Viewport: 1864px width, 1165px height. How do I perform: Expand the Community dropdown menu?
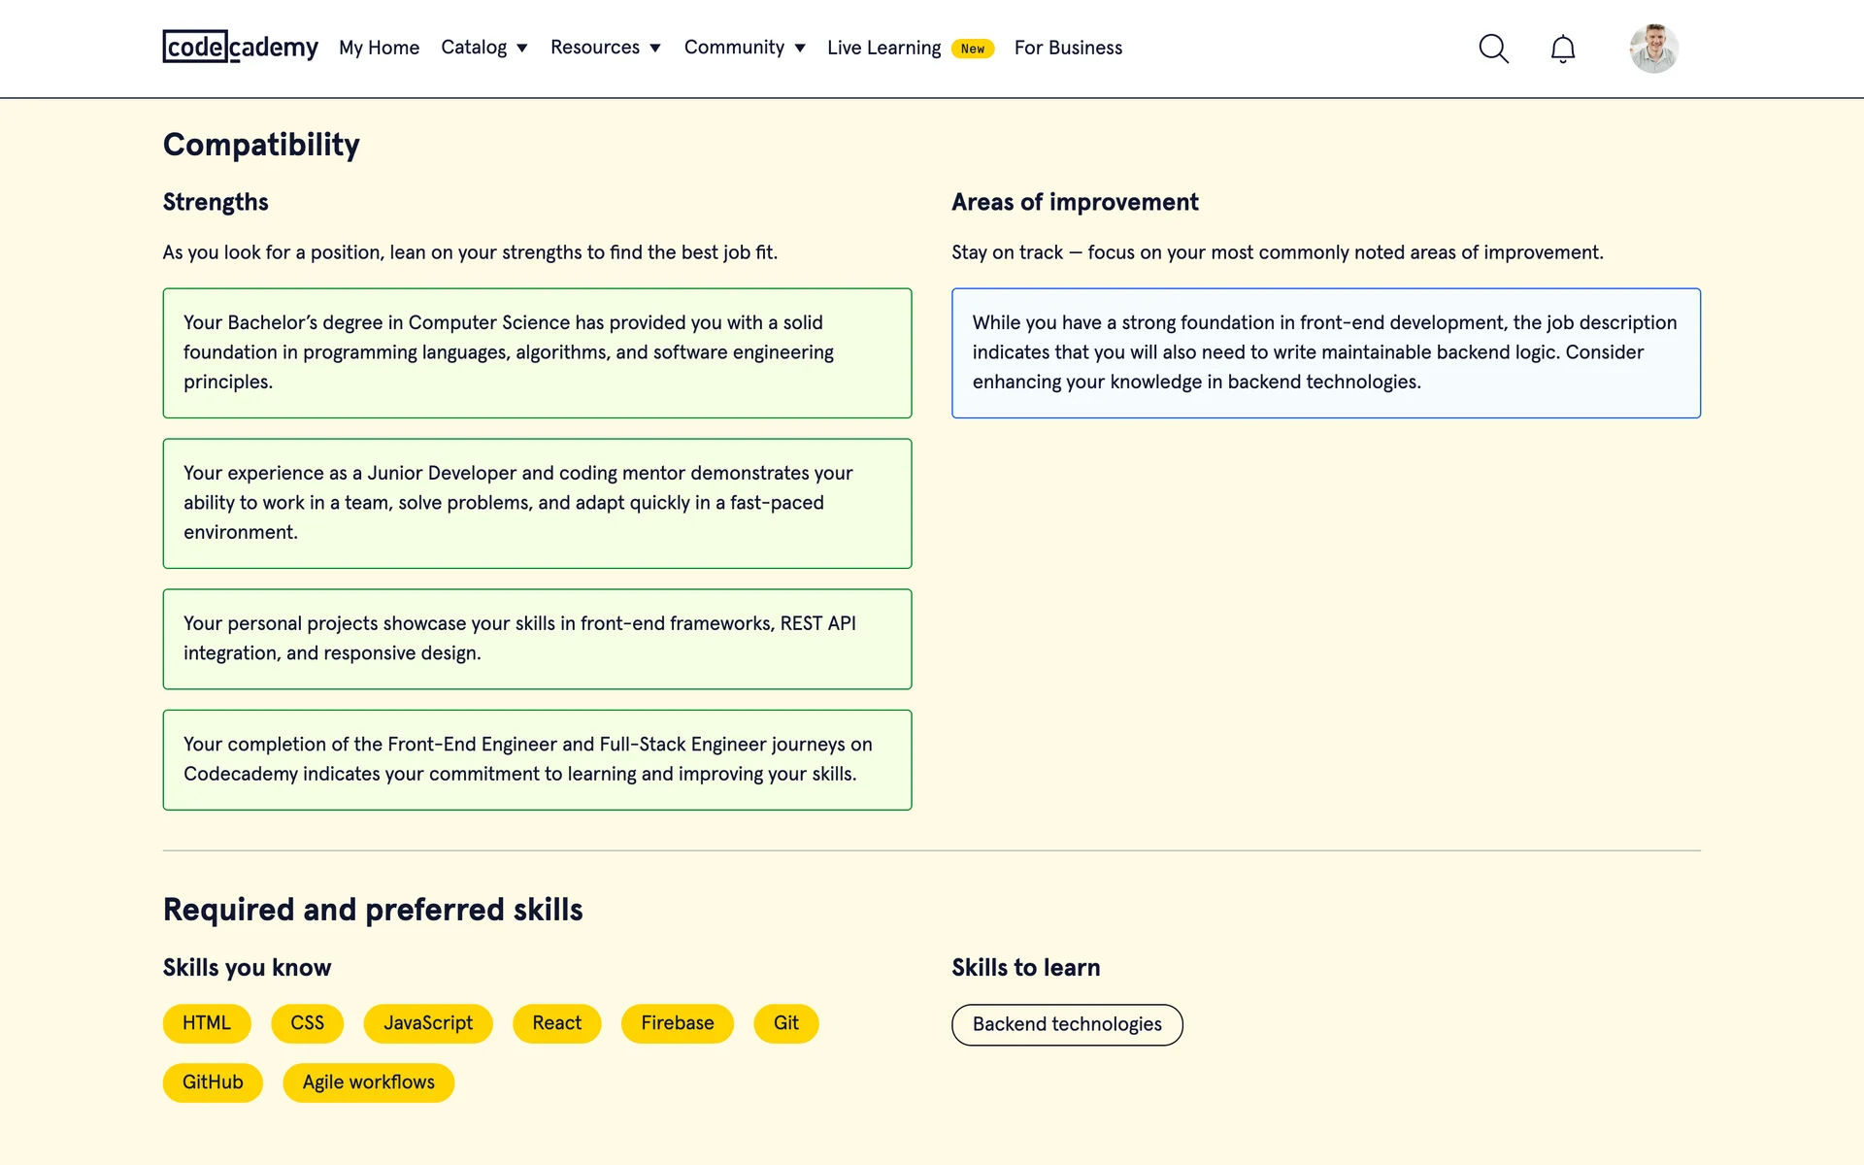745,48
